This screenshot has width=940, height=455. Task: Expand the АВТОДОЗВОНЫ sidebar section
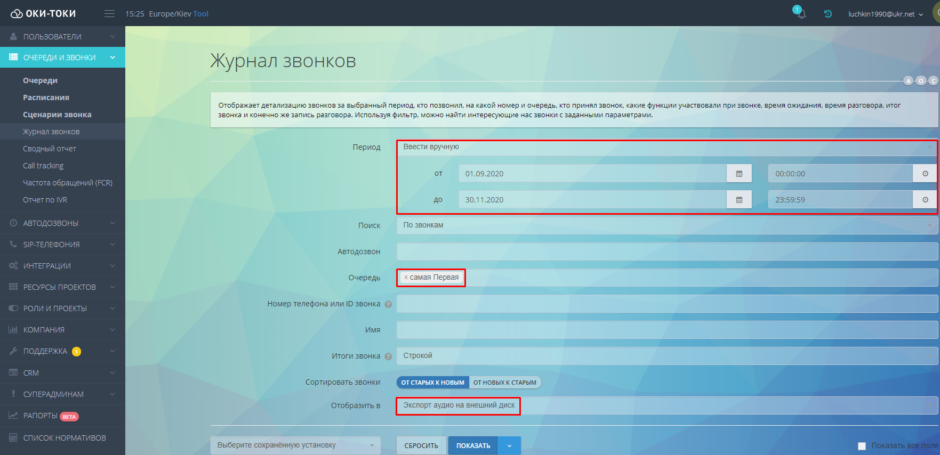62,223
